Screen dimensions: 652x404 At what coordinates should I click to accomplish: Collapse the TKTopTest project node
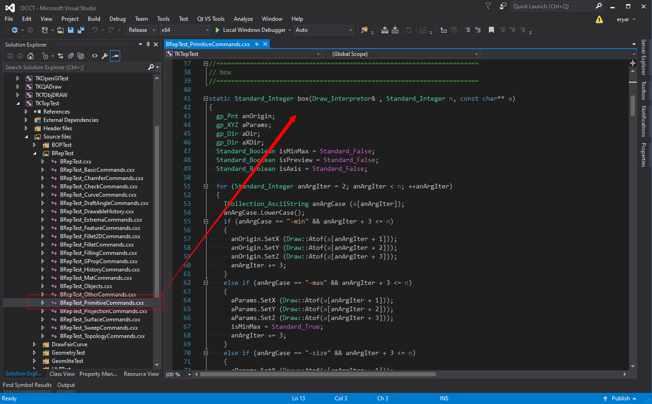18,103
